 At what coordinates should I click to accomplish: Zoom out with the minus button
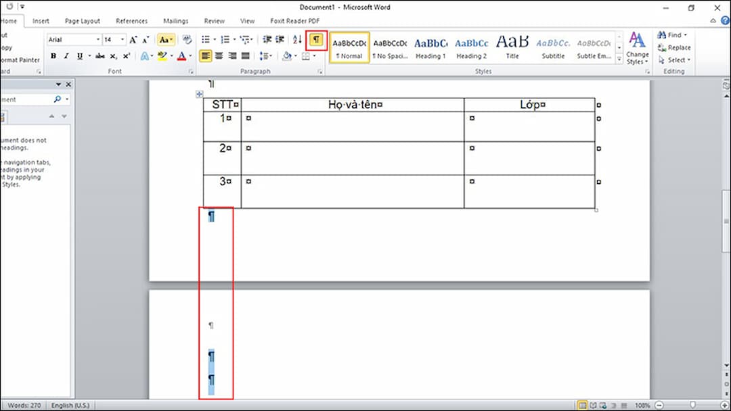(659, 406)
